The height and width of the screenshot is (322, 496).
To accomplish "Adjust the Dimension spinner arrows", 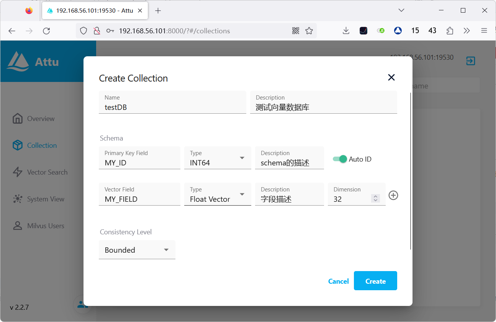I will coord(376,198).
